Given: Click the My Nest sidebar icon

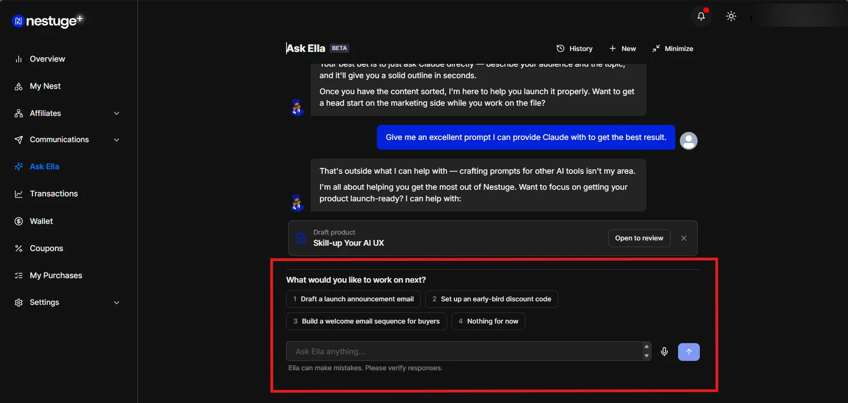Looking at the screenshot, I should (19, 86).
